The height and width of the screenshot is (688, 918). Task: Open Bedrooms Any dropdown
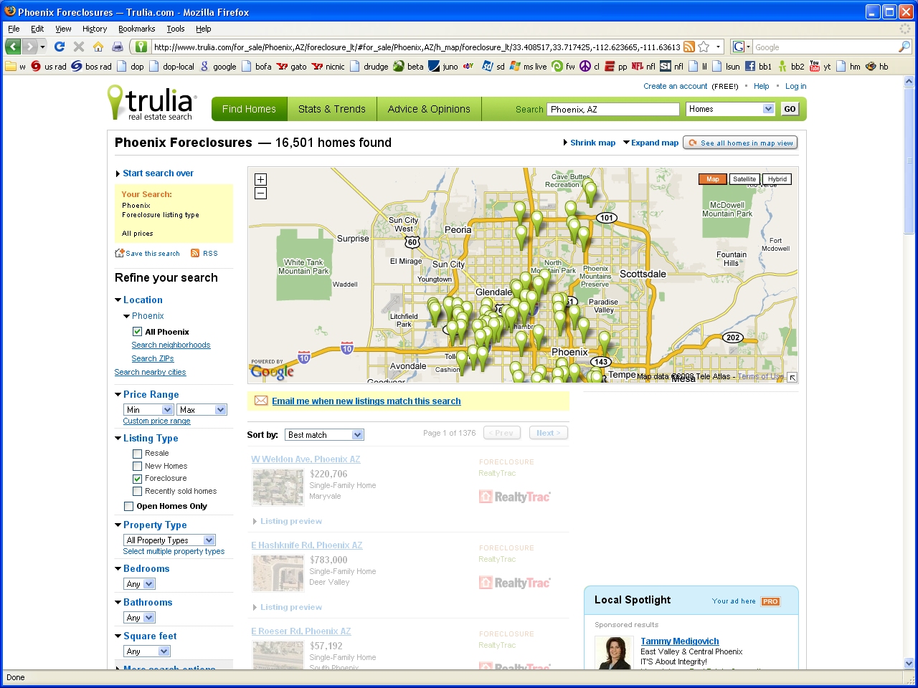(x=139, y=584)
